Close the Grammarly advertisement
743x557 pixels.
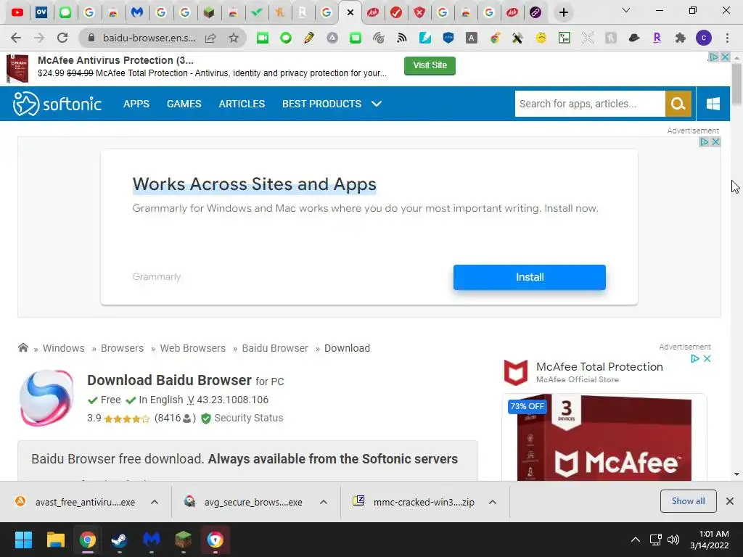tap(715, 141)
